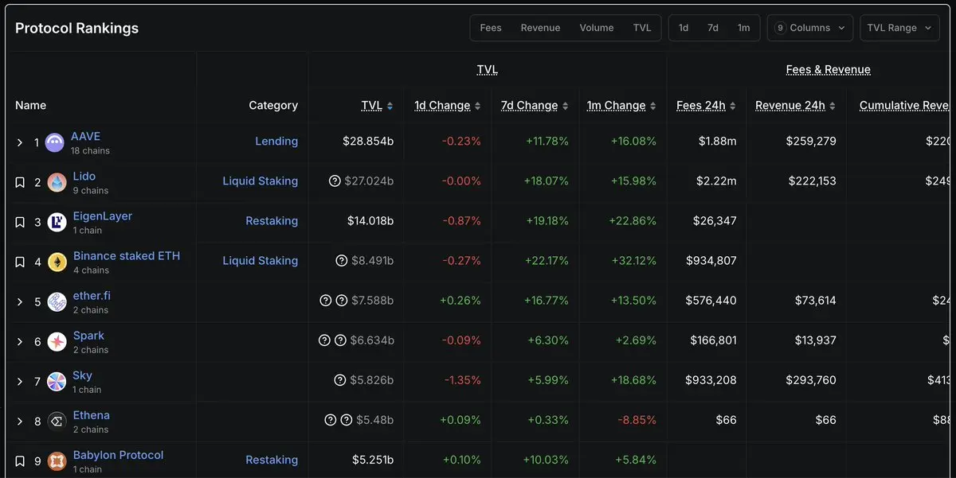Screen dimensions: 956x478
Task: Click the -8.85% 1m change value
Action: pos(637,420)
